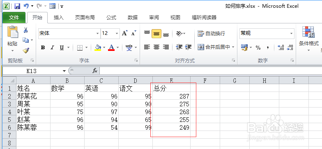
Task: Toggle Underline formatting
Action: tap(62, 48)
